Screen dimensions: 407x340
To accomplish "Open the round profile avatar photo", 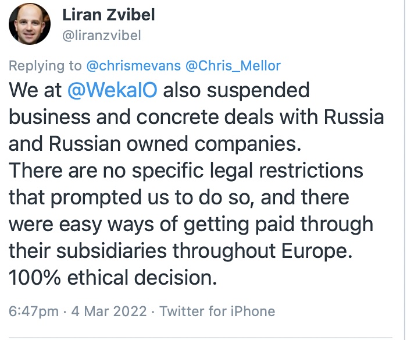I will [x=30, y=24].
